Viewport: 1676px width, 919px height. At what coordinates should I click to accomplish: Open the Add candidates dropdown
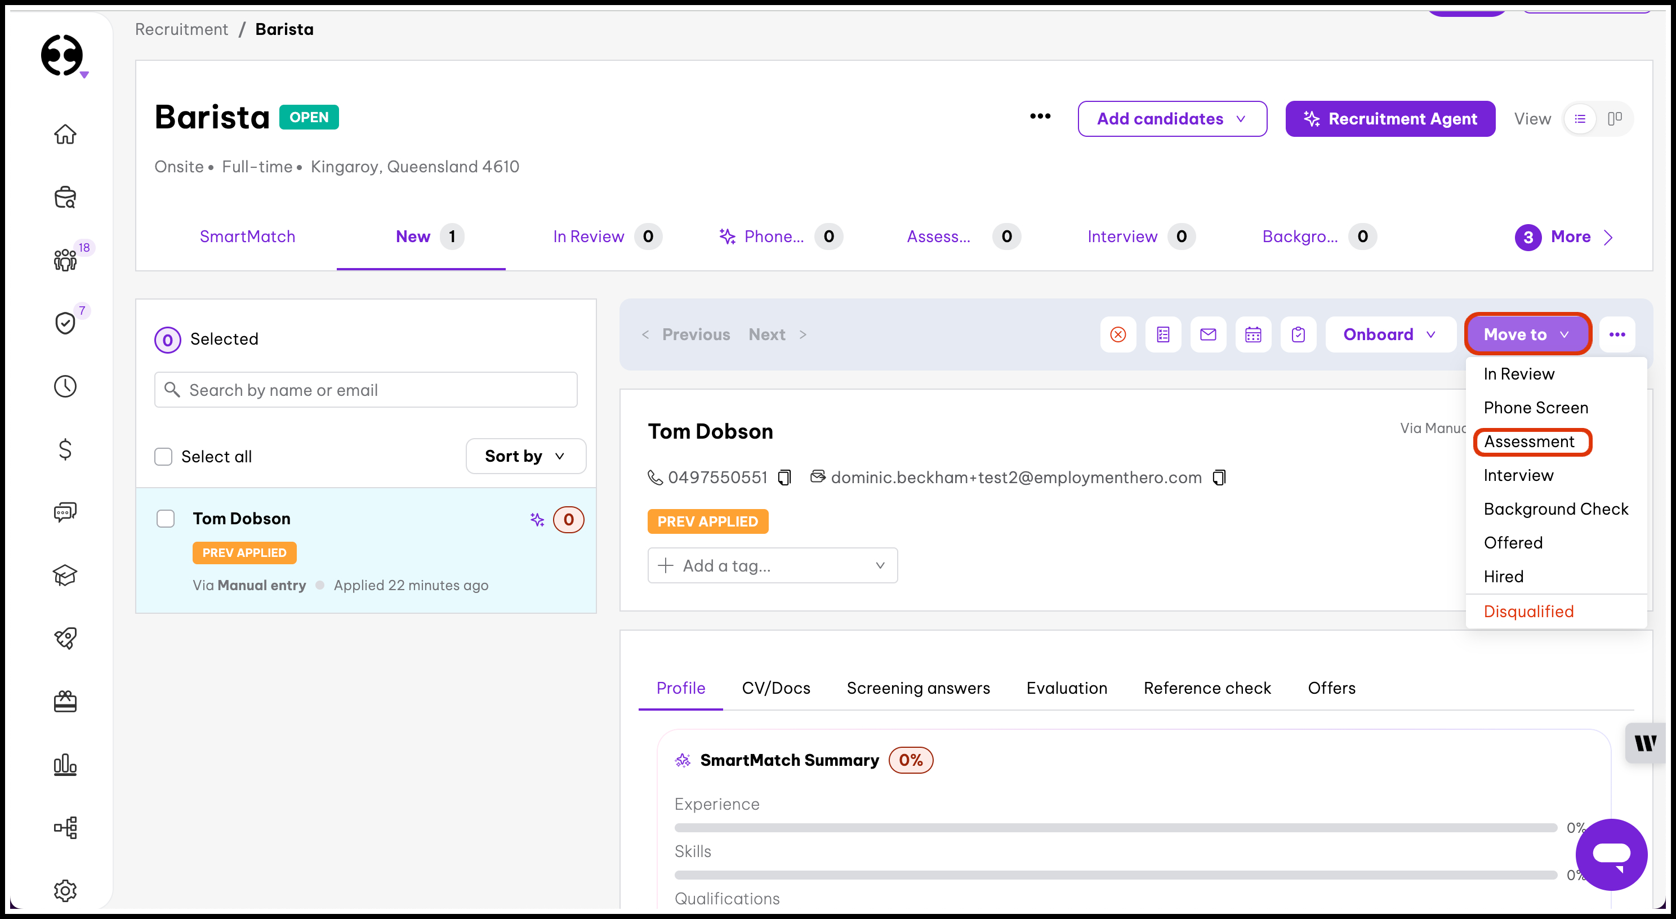(x=1172, y=118)
